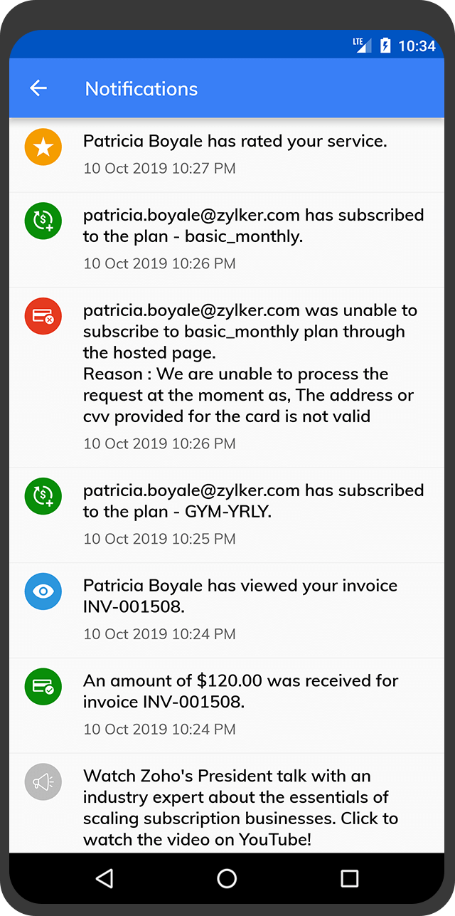Select the green card icon for received payment
Viewport: 455px width, 916px height.
pyautogui.click(x=43, y=687)
